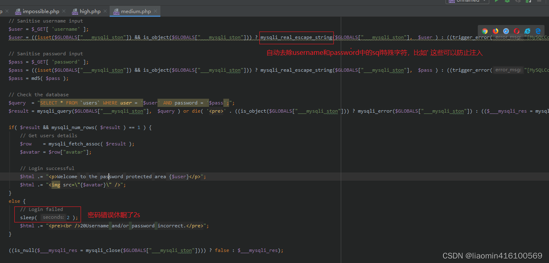Click the green Debug bug icon
This screenshot has width=549, height=263.
tap(507, 1)
